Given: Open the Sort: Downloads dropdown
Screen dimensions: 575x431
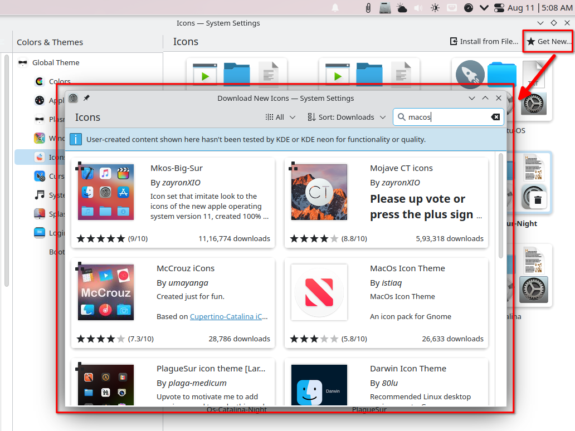Looking at the screenshot, I should point(347,117).
